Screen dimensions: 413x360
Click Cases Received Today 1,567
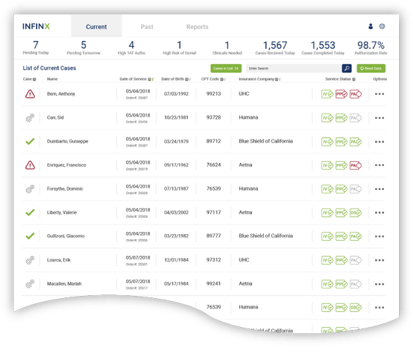point(275,45)
